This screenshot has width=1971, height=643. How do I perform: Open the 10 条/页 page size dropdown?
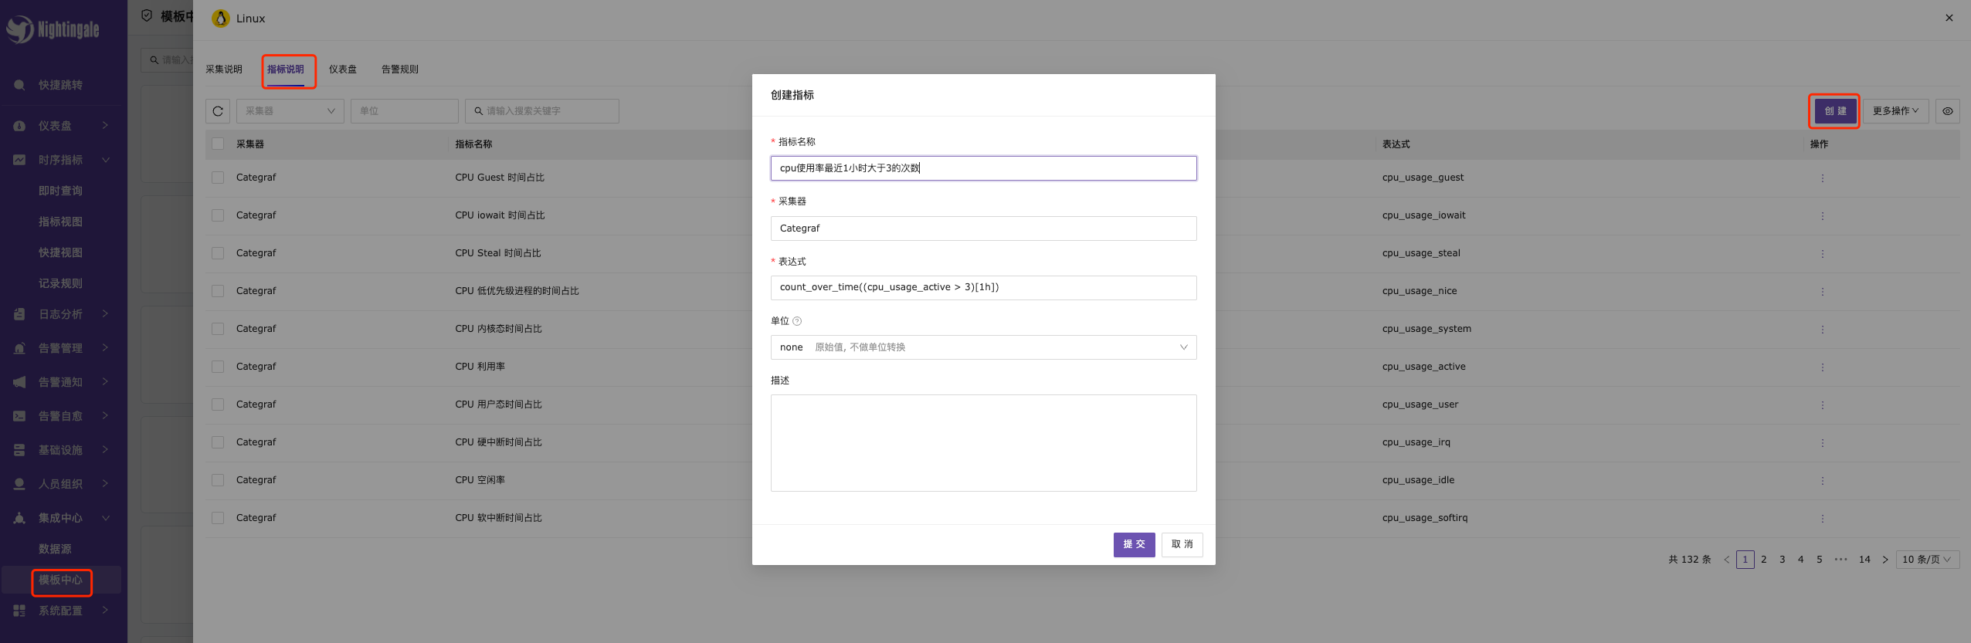tap(1927, 560)
